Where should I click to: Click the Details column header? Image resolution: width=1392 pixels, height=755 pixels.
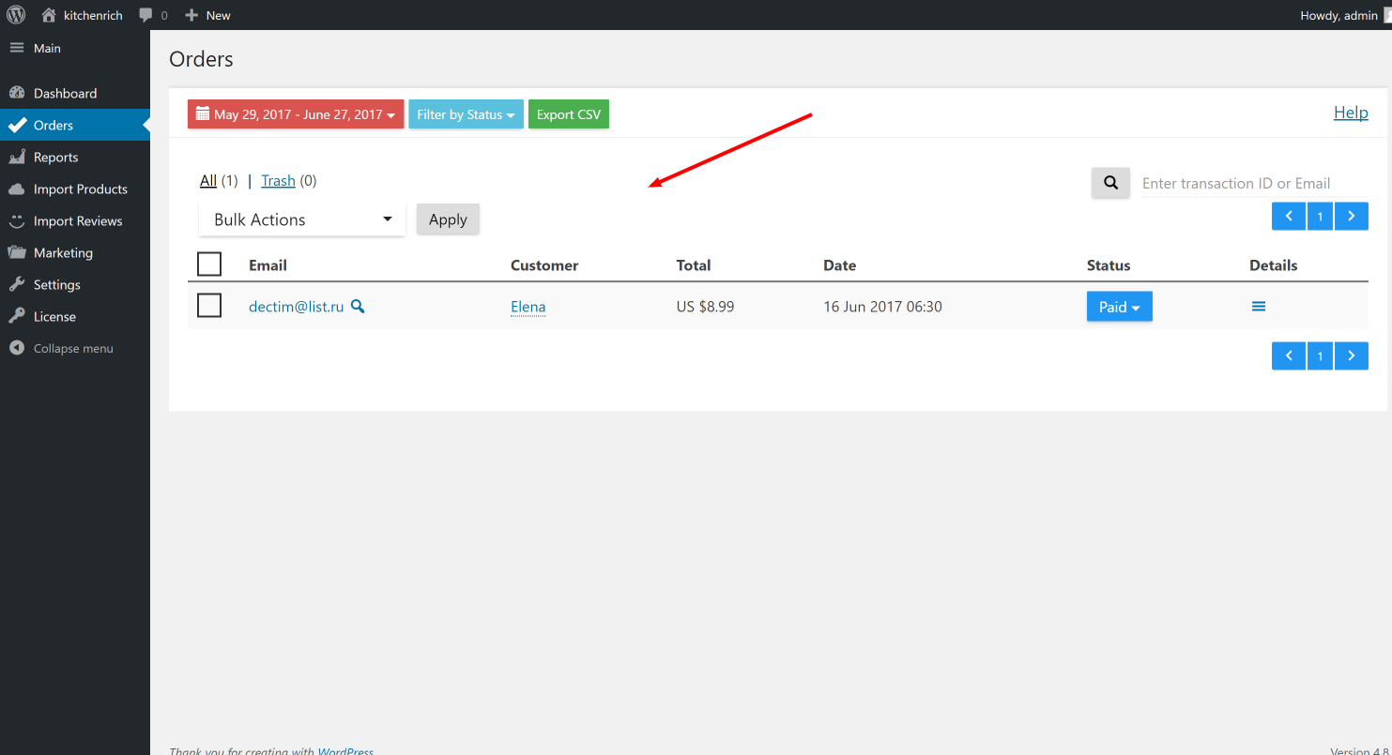[1273, 265]
